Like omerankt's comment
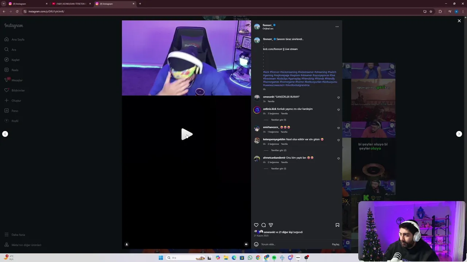 tap(339, 98)
